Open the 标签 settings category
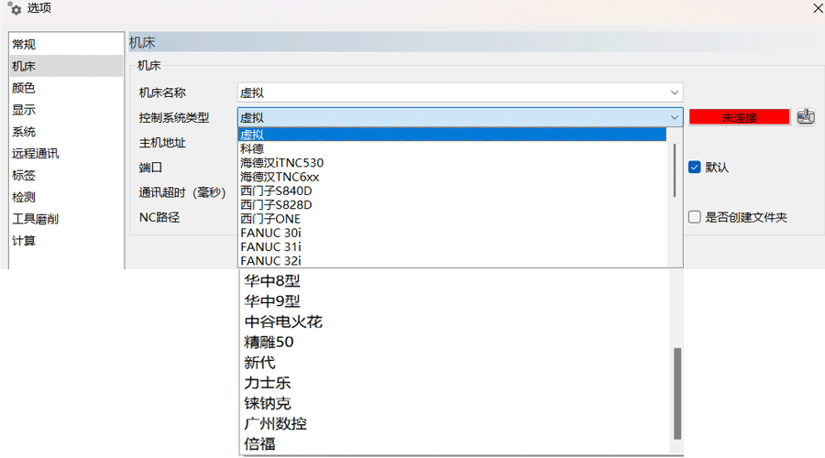The height and width of the screenshot is (458, 825). click(x=66, y=175)
